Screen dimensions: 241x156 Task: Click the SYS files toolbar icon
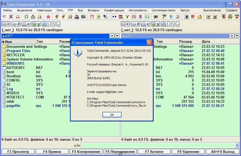pos(134,17)
